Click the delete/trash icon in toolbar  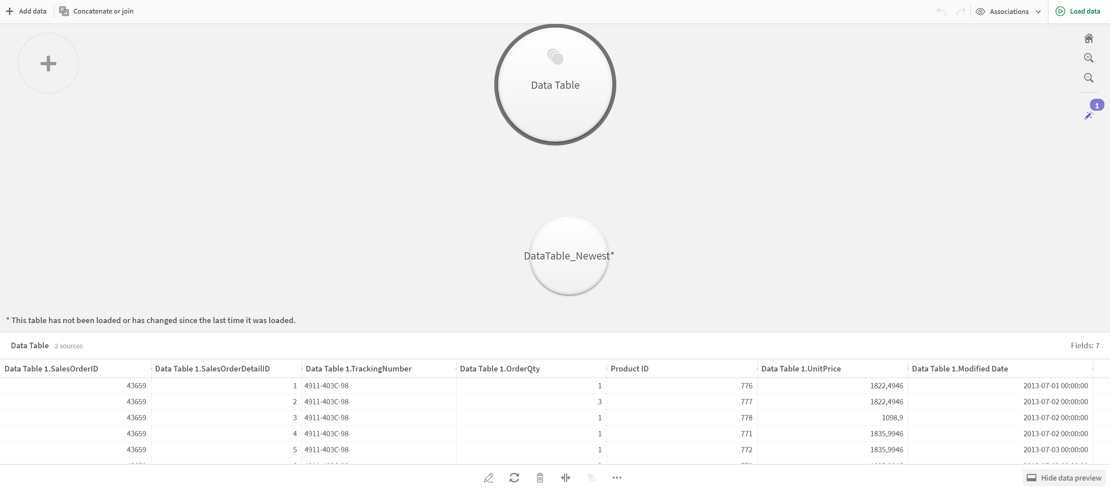[x=539, y=477]
